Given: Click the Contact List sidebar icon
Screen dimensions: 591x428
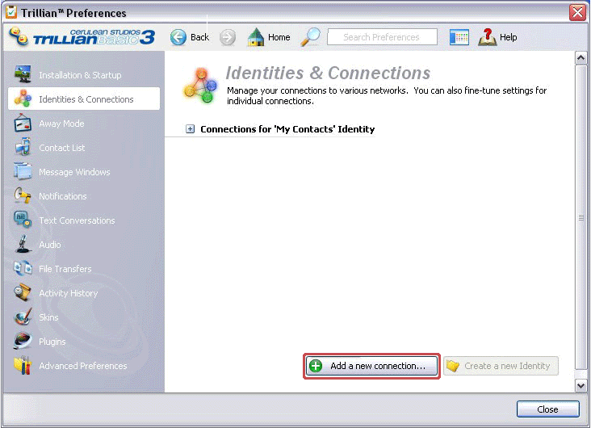Looking at the screenshot, I should coord(23,147).
